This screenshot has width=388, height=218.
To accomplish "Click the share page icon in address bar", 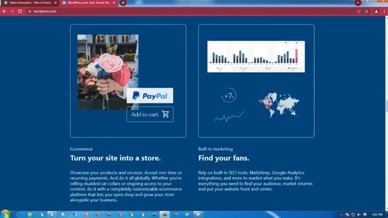I will 358,12.
